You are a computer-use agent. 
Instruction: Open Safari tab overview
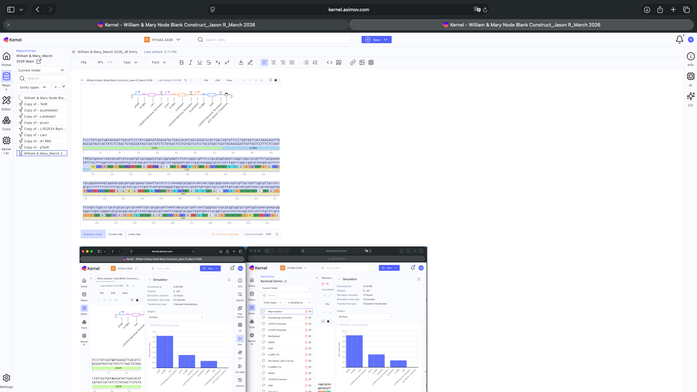686,10
